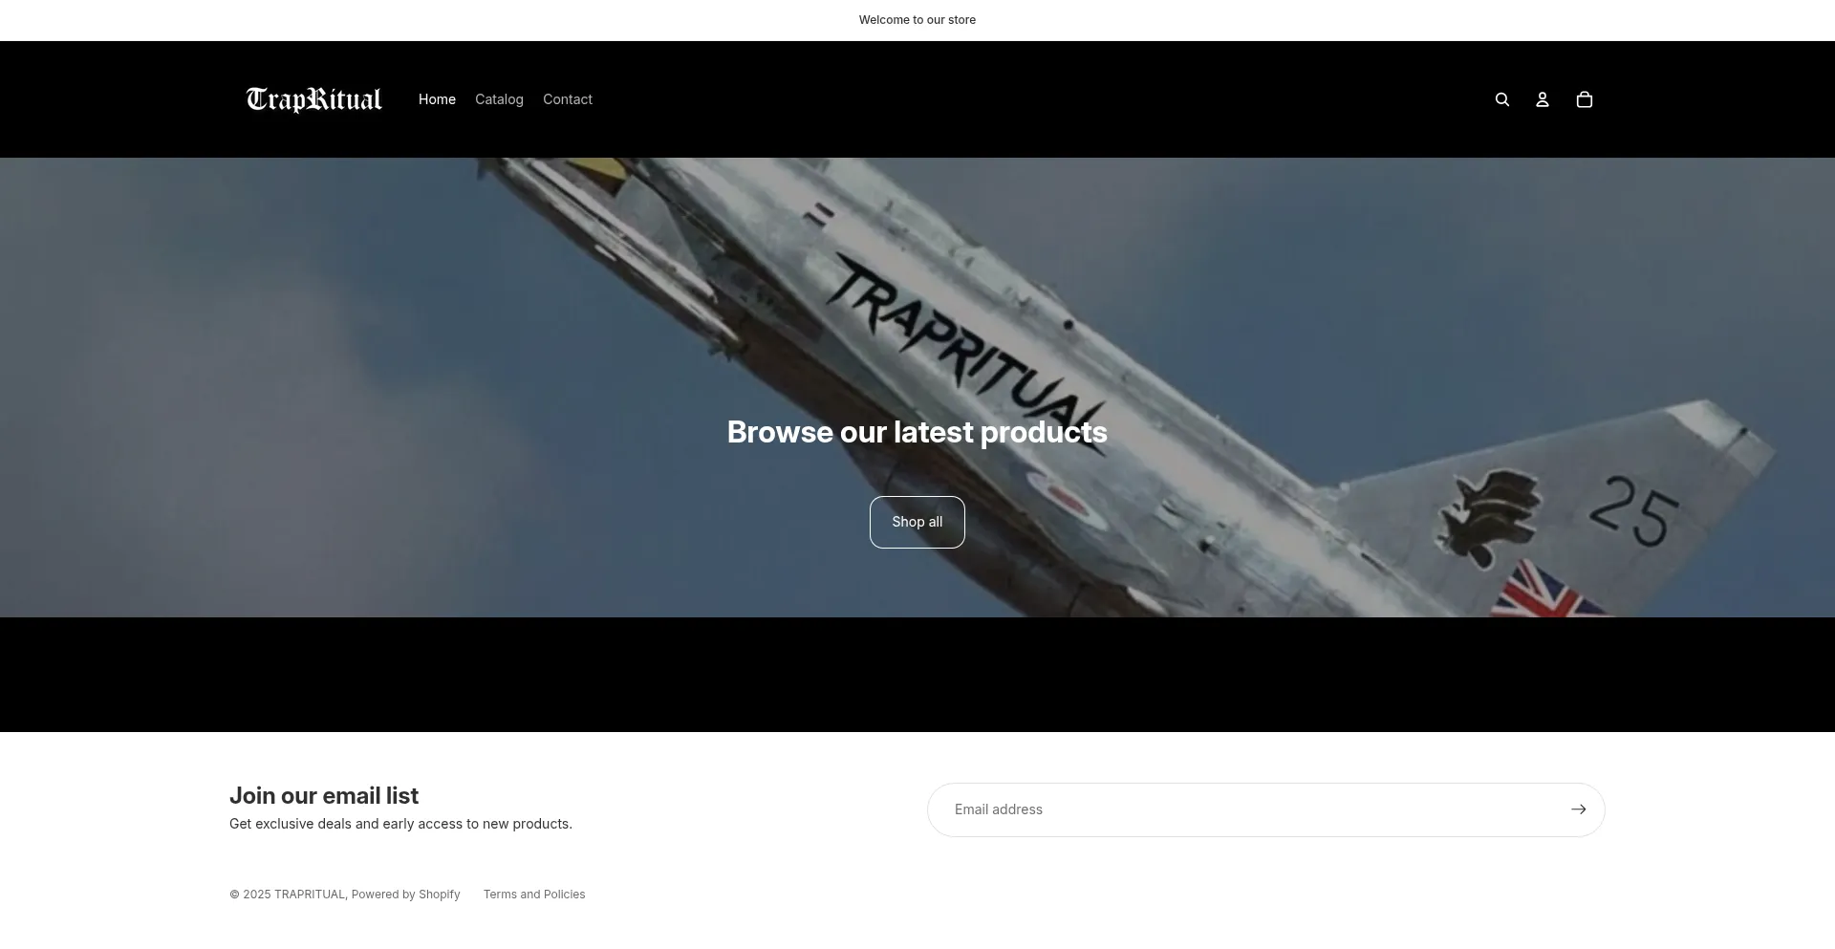Click 'Get exclusive deals' description text

coord(400,824)
